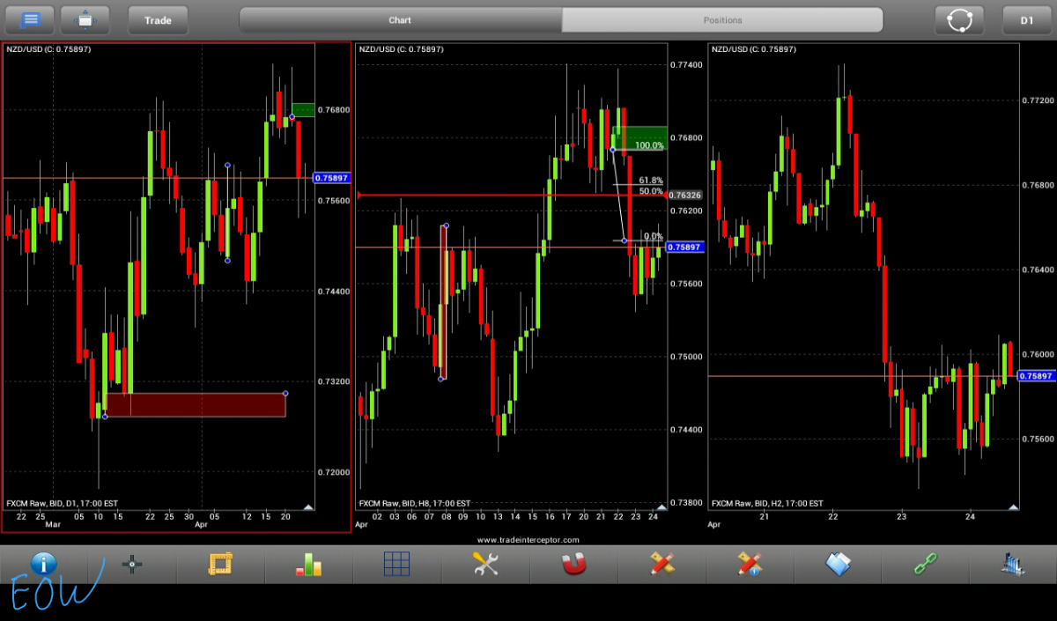The height and width of the screenshot is (621, 1057).
Task: Select the green rectangle on H8 chart
Action: [639, 137]
